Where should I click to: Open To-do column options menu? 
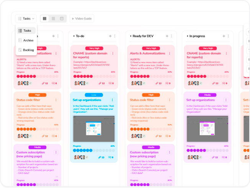114,36
